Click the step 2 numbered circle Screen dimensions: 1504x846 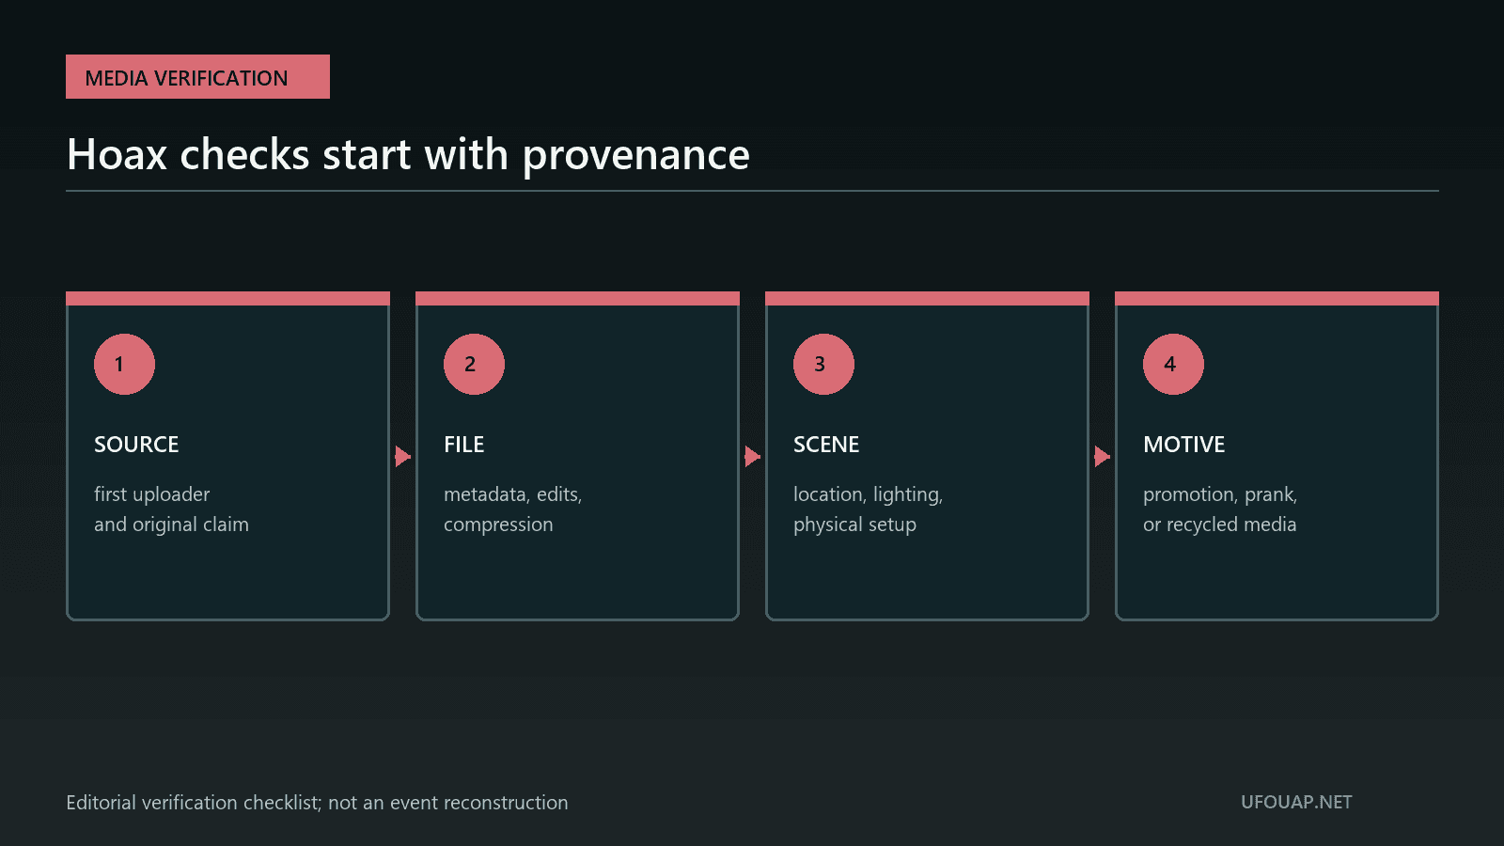pyautogui.click(x=474, y=364)
